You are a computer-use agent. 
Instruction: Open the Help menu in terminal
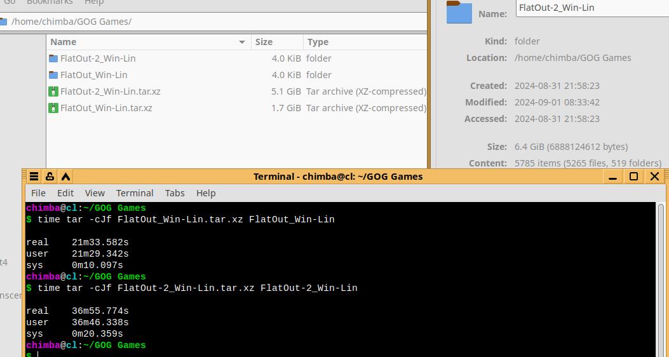click(206, 193)
